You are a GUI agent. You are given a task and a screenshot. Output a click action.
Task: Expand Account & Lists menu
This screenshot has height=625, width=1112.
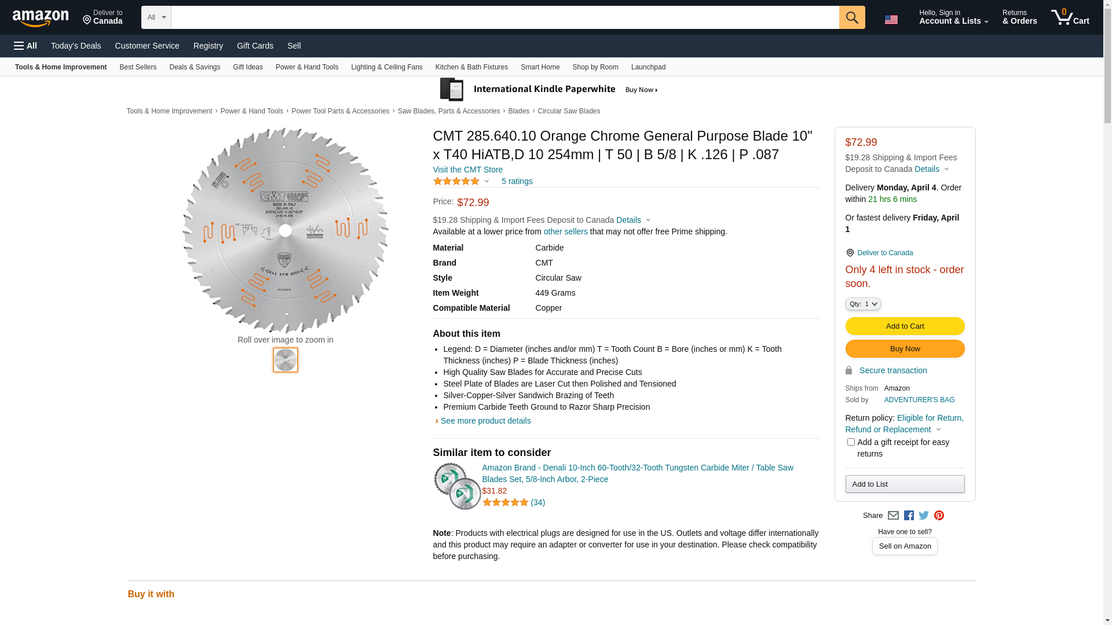point(953,17)
